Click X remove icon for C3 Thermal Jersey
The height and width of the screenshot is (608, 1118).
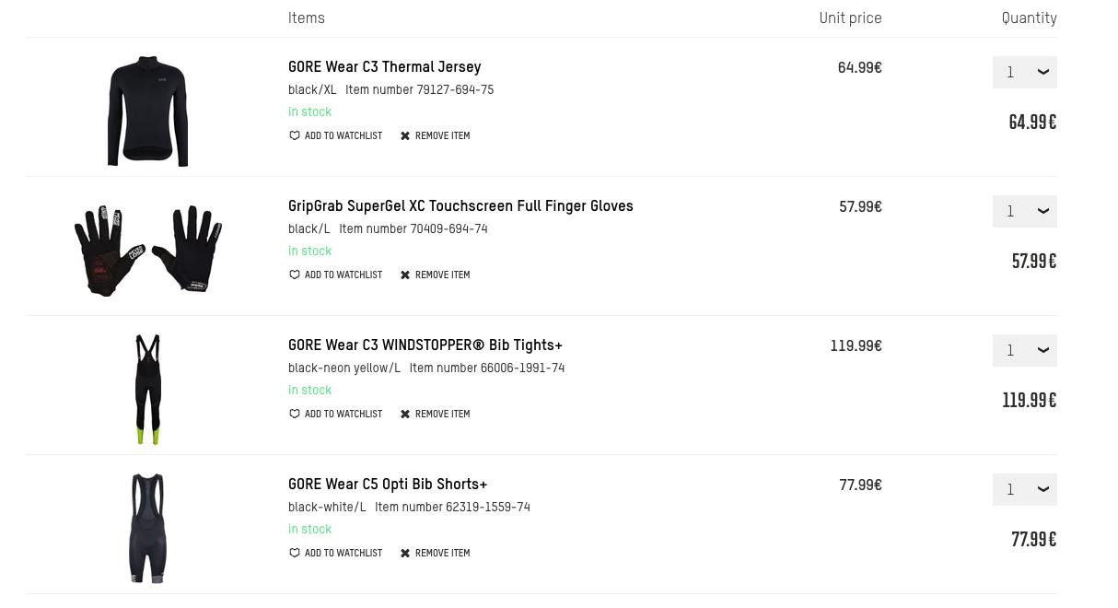405,136
